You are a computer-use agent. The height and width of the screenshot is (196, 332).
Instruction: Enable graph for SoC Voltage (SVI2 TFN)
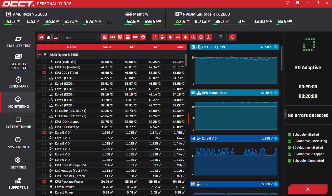[x=44, y=171]
